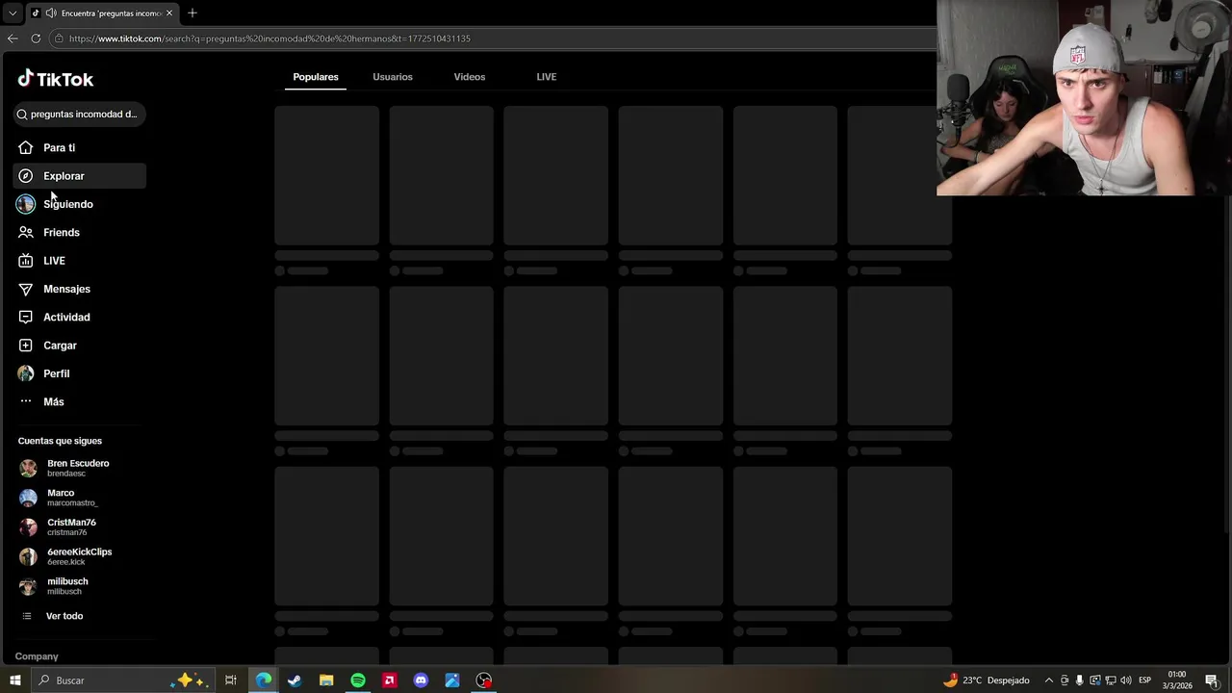Click the microphone tray icon
This screenshot has width=1232, height=693.
coord(1079,680)
